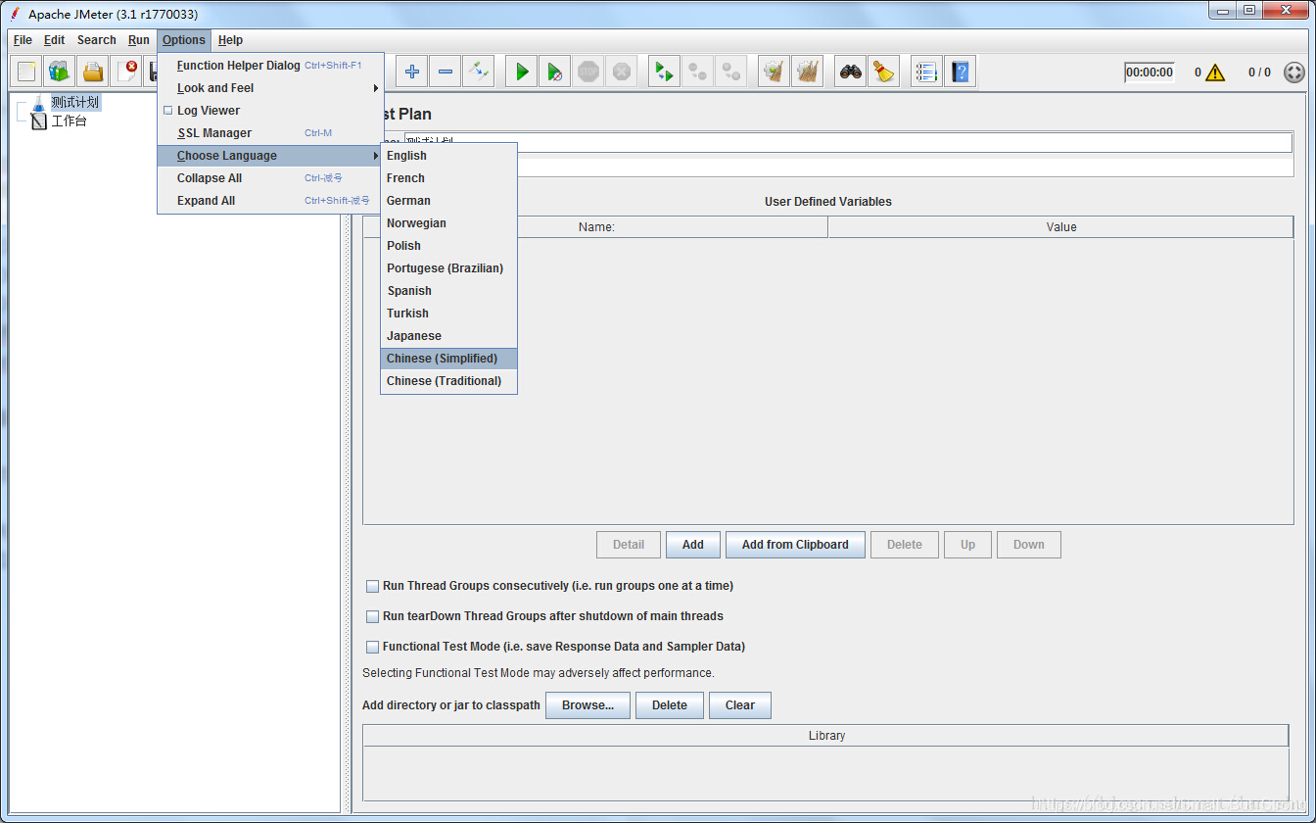Select French language
The height and width of the screenshot is (823, 1316).
tap(448, 178)
